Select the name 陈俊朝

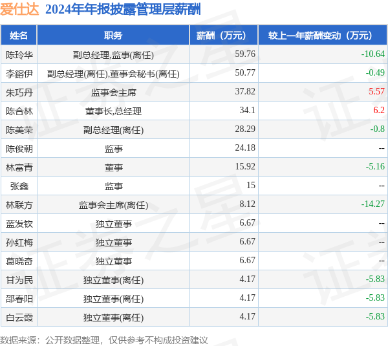click(x=19, y=149)
